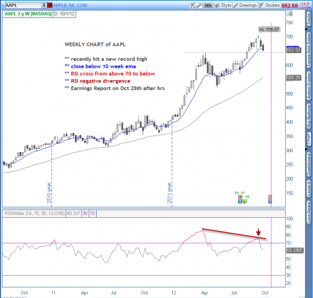Select the Chart sidebar tab

pyautogui.click(x=309, y=140)
